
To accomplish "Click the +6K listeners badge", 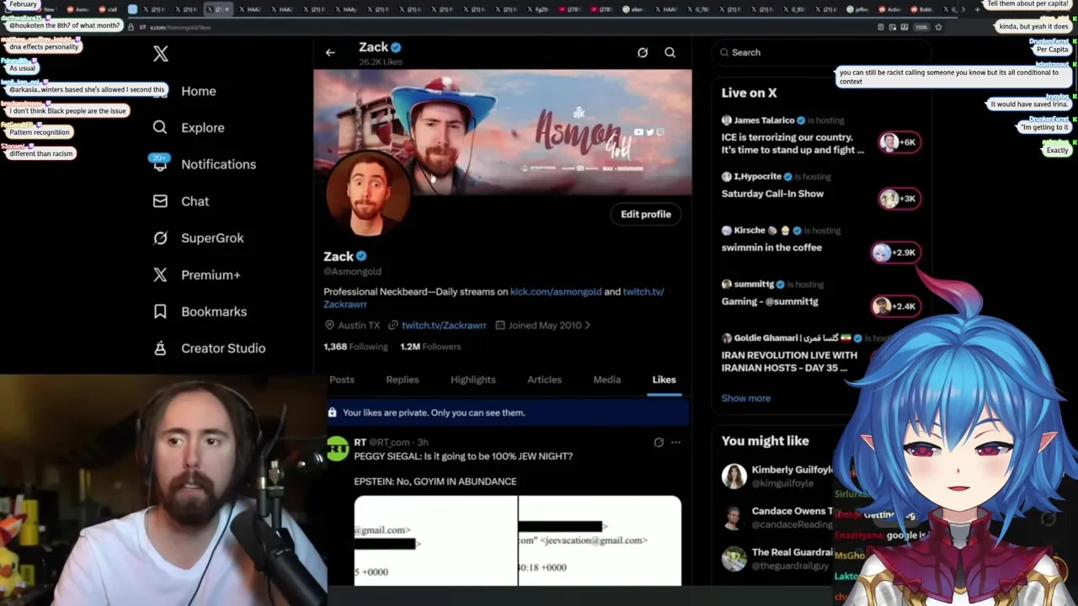I will pos(899,142).
